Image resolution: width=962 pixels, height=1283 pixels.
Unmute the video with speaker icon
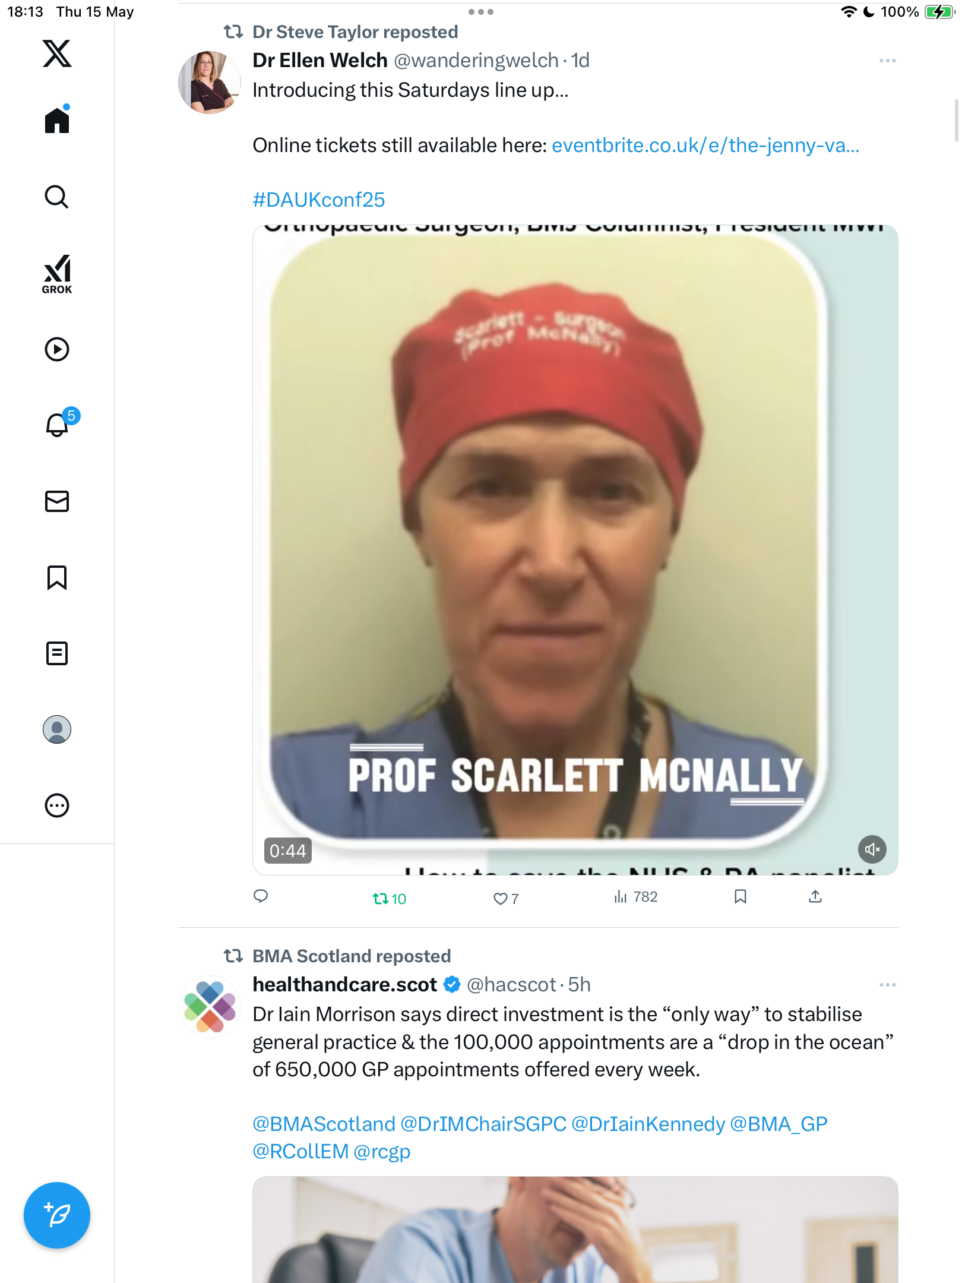(x=872, y=849)
